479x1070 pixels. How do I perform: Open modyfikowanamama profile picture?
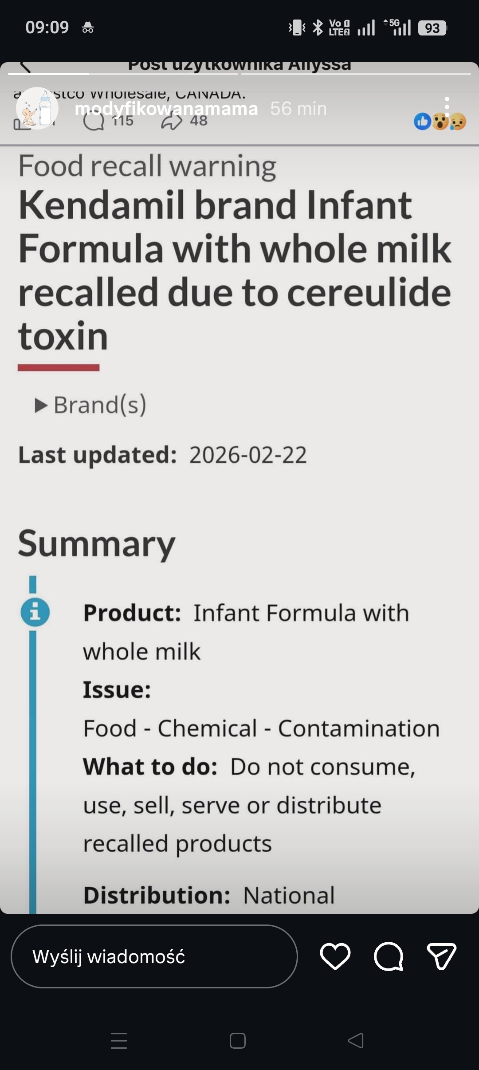(x=37, y=108)
